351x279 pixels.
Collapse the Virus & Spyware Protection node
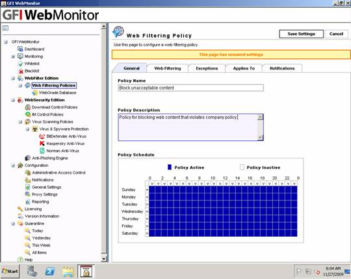coord(27,129)
